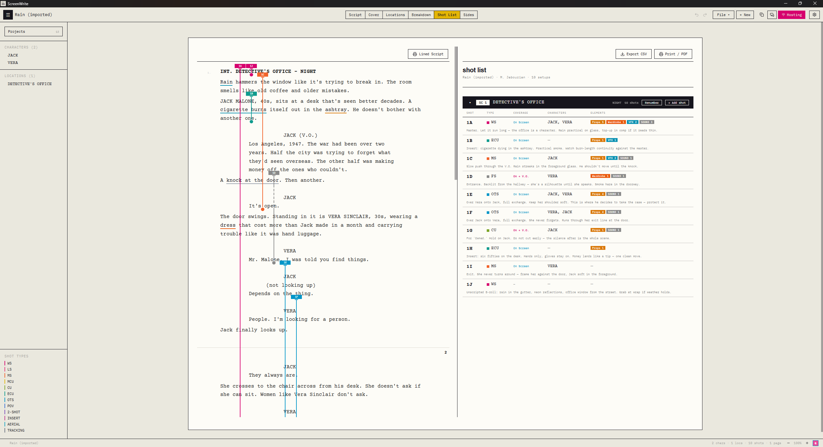Click the scene heading INT. DETECTIVE'S OFFICE - NIGHT
This screenshot has height=447, width=823.
click(268, 71)
